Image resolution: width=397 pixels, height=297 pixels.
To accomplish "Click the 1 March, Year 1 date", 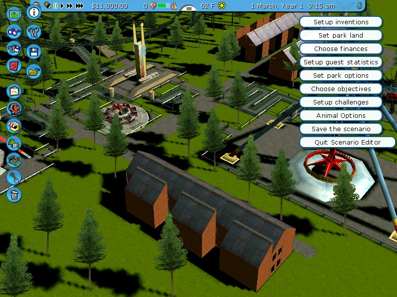I will (x=277, y=6).
